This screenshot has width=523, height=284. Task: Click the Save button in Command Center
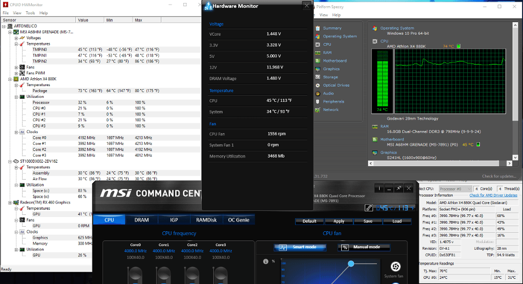368,222
